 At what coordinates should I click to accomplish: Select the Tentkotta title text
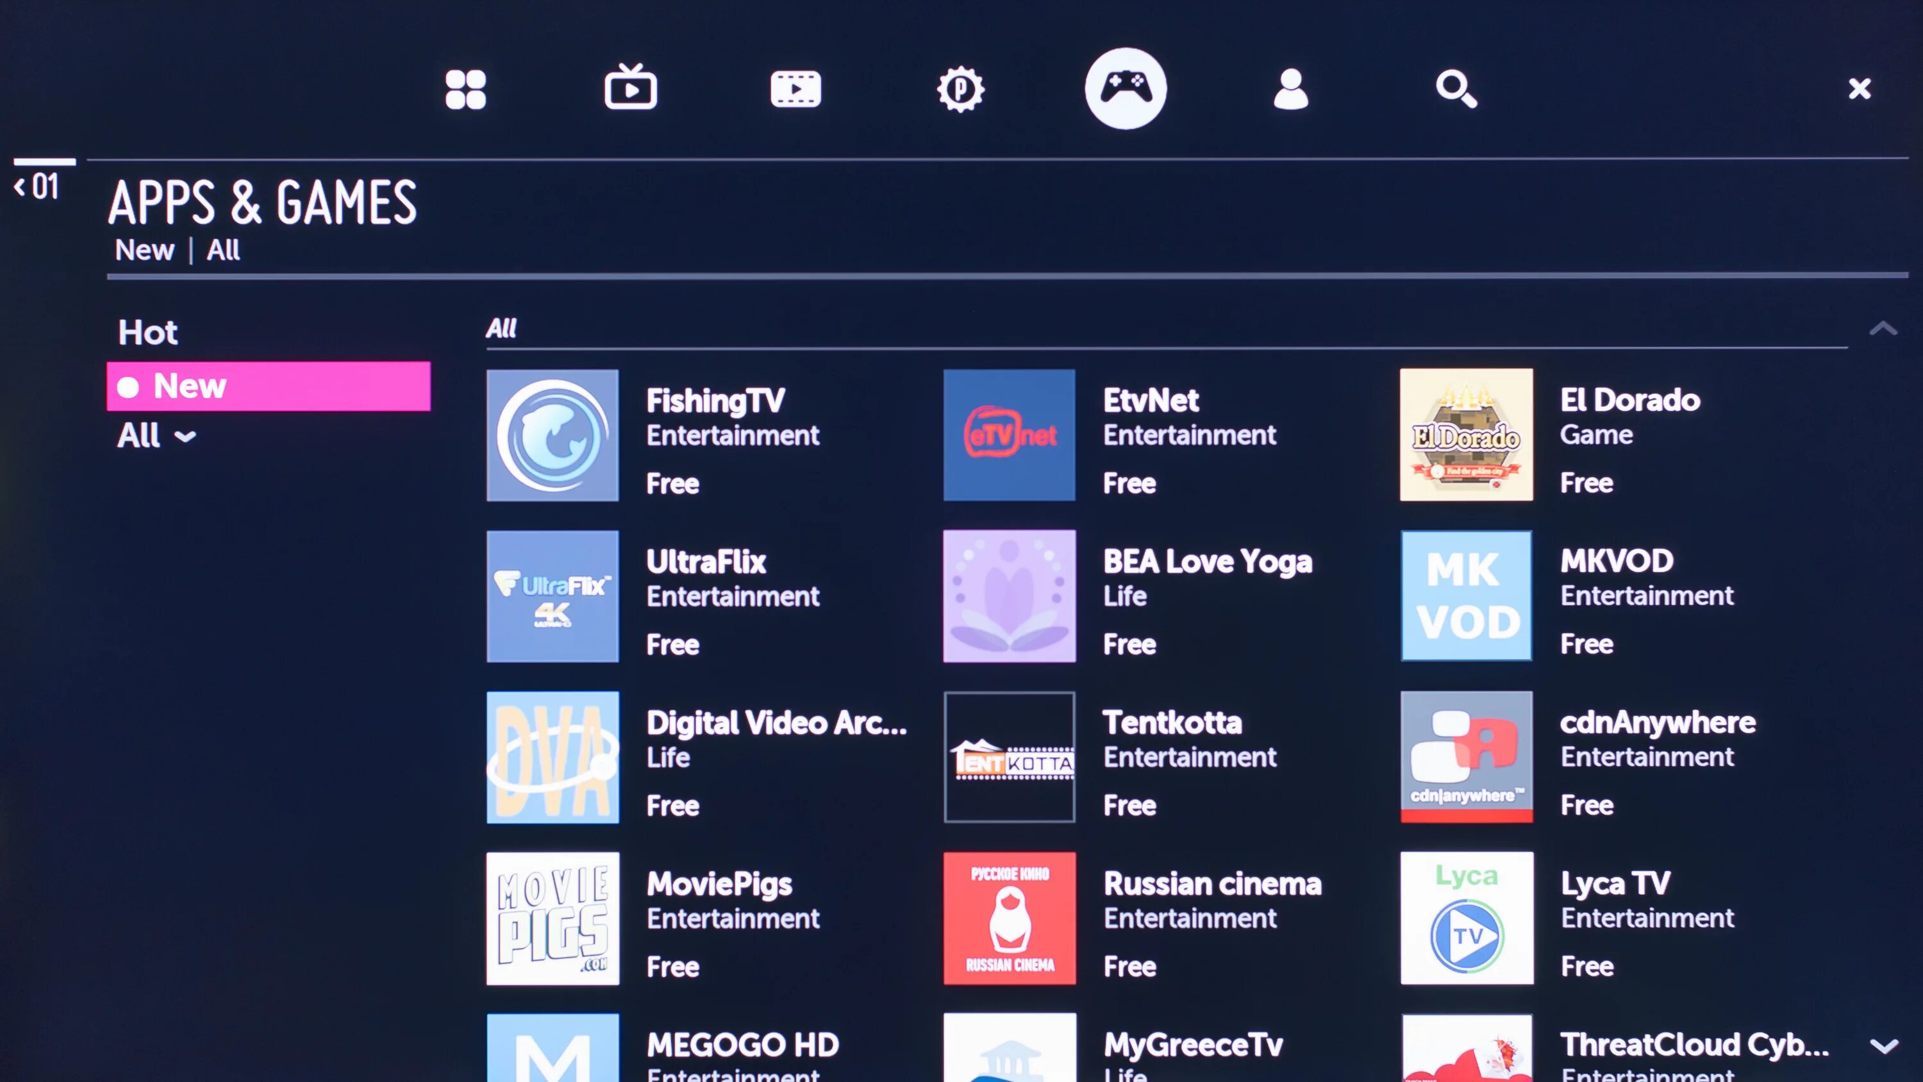(x=1173, y=722)
